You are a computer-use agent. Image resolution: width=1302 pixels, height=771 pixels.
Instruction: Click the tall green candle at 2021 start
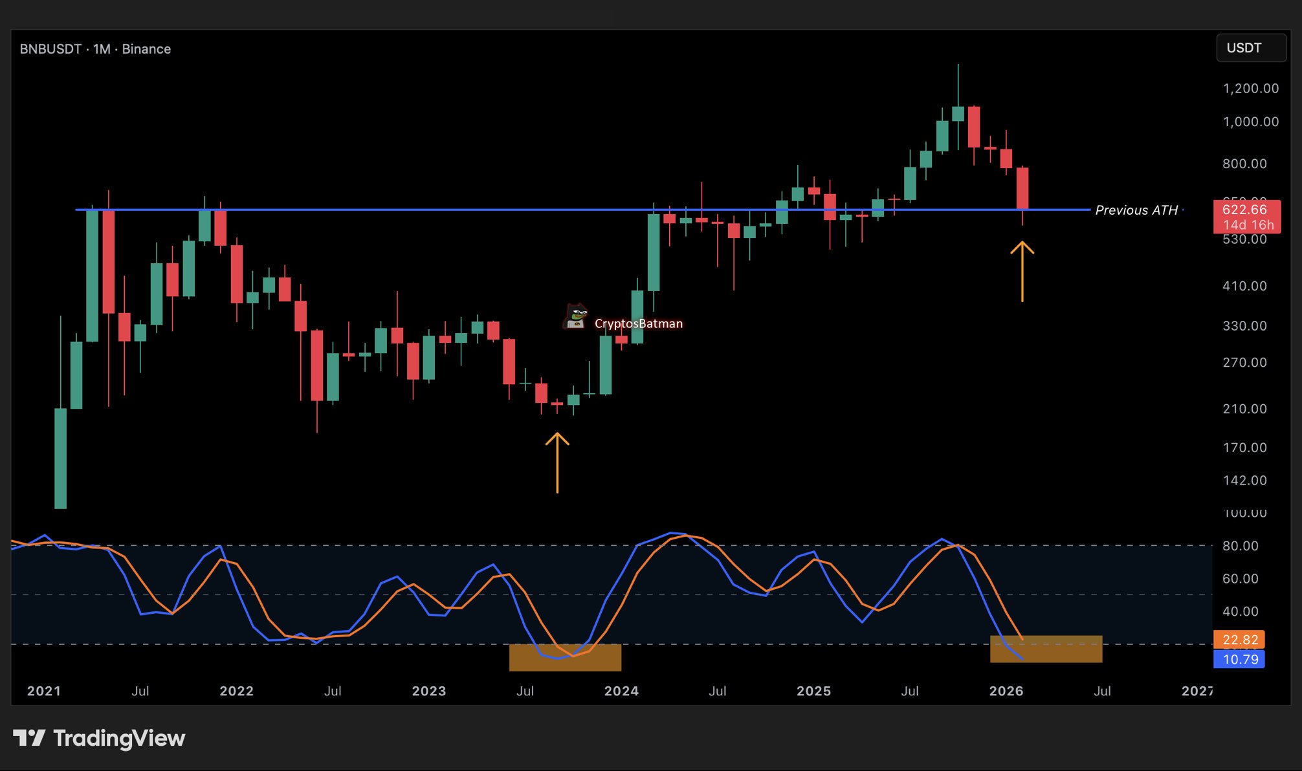click(61, 458)
